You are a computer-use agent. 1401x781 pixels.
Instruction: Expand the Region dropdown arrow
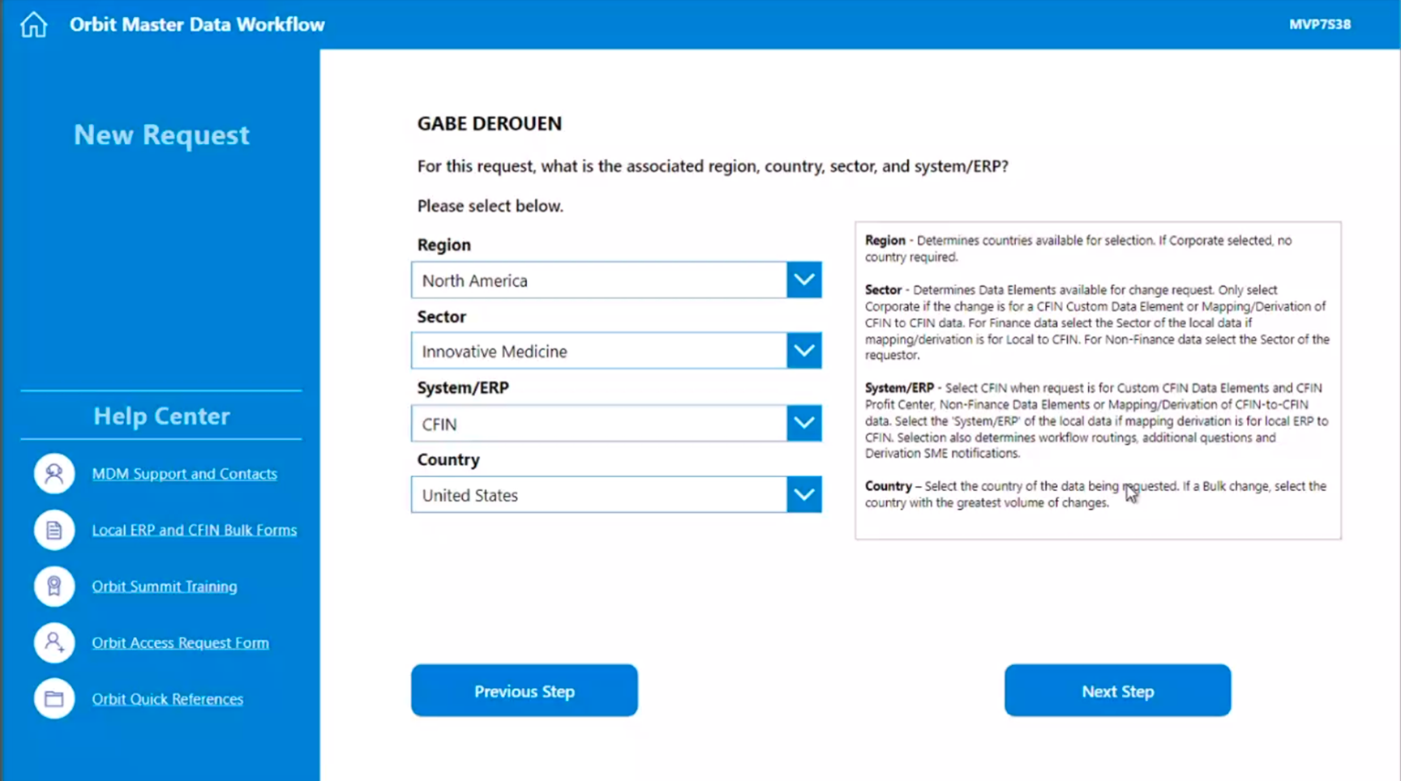(803, 280)
